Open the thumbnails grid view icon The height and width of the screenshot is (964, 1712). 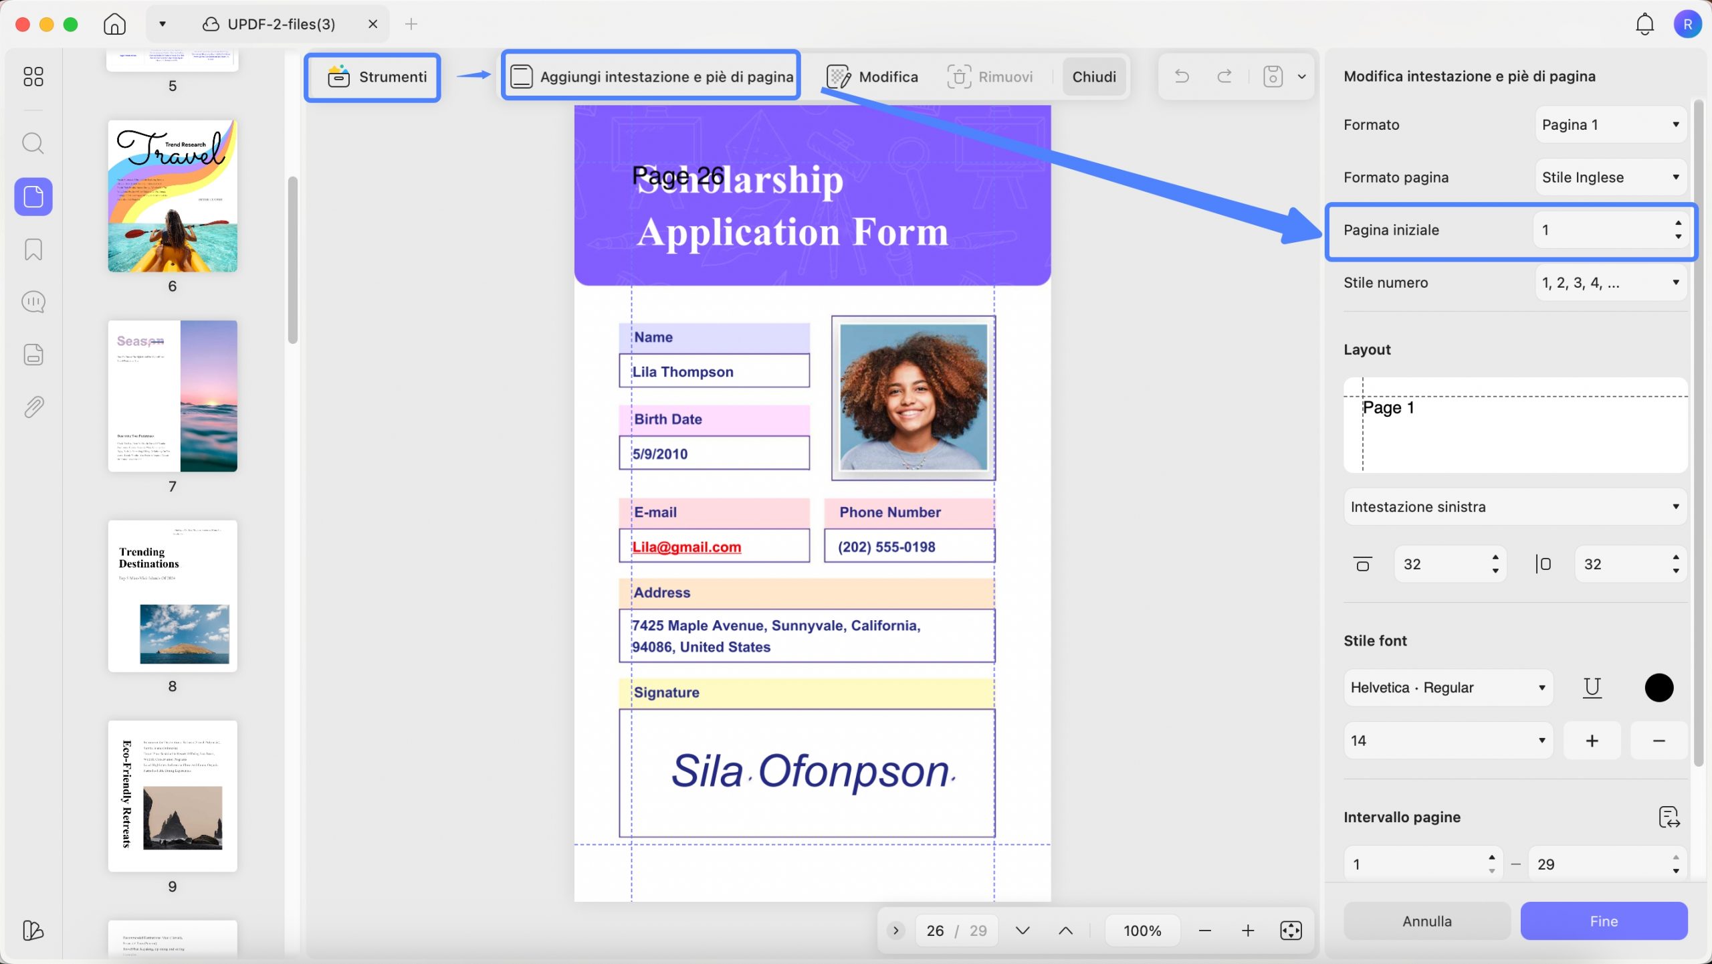pyautogui.click(x=33, y=76)
